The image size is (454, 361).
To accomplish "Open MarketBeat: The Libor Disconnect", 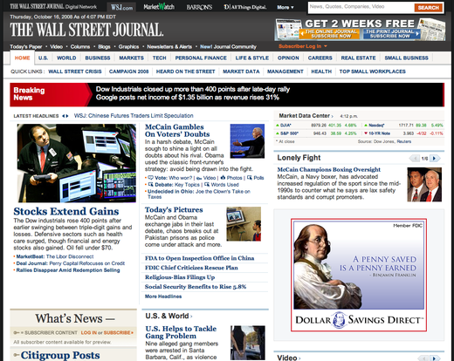I will [55, 256].
